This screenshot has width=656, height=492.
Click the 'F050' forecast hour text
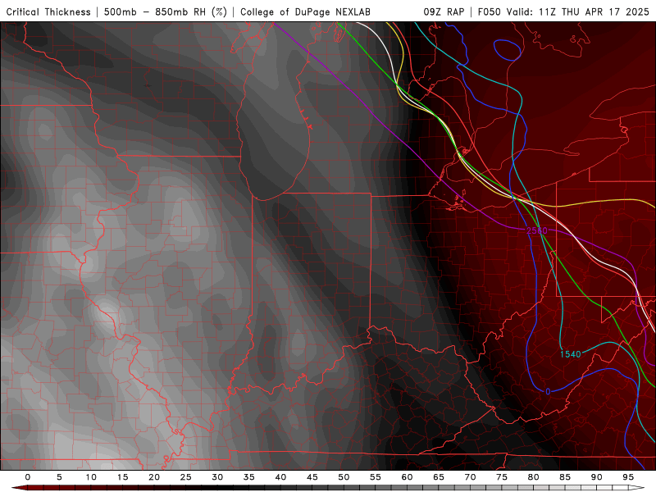pyautogui.click(x=489, y=11)
